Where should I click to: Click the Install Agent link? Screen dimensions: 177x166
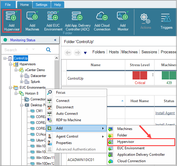[x=165, y=113]
